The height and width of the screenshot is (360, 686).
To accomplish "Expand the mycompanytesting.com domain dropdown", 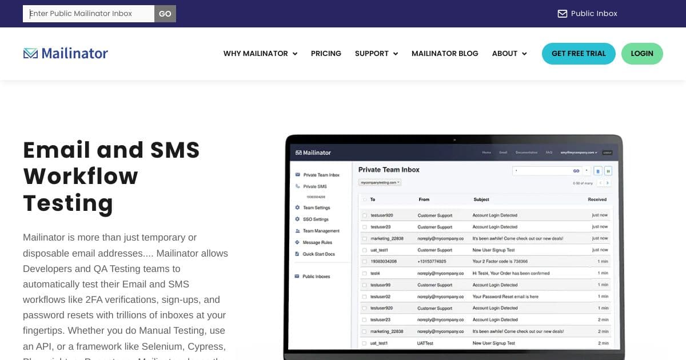I will point(380,182).
